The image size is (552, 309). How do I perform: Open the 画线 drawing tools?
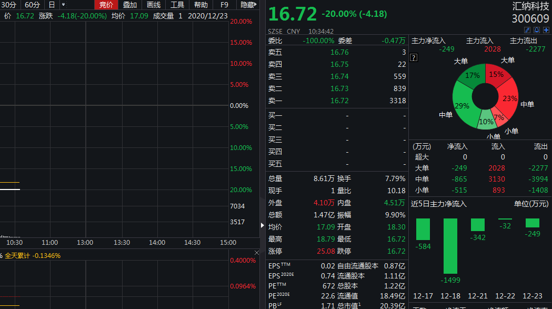(154, 5)
